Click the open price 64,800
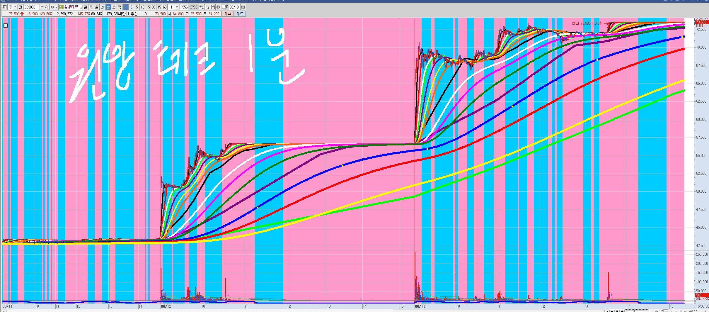The height and width of the screenshot is (312, 709). tap(178, 14)
